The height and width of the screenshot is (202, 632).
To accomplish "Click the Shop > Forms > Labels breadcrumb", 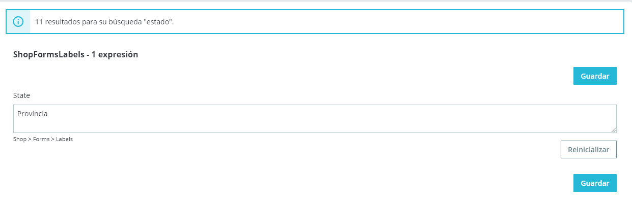I will 43,139.
